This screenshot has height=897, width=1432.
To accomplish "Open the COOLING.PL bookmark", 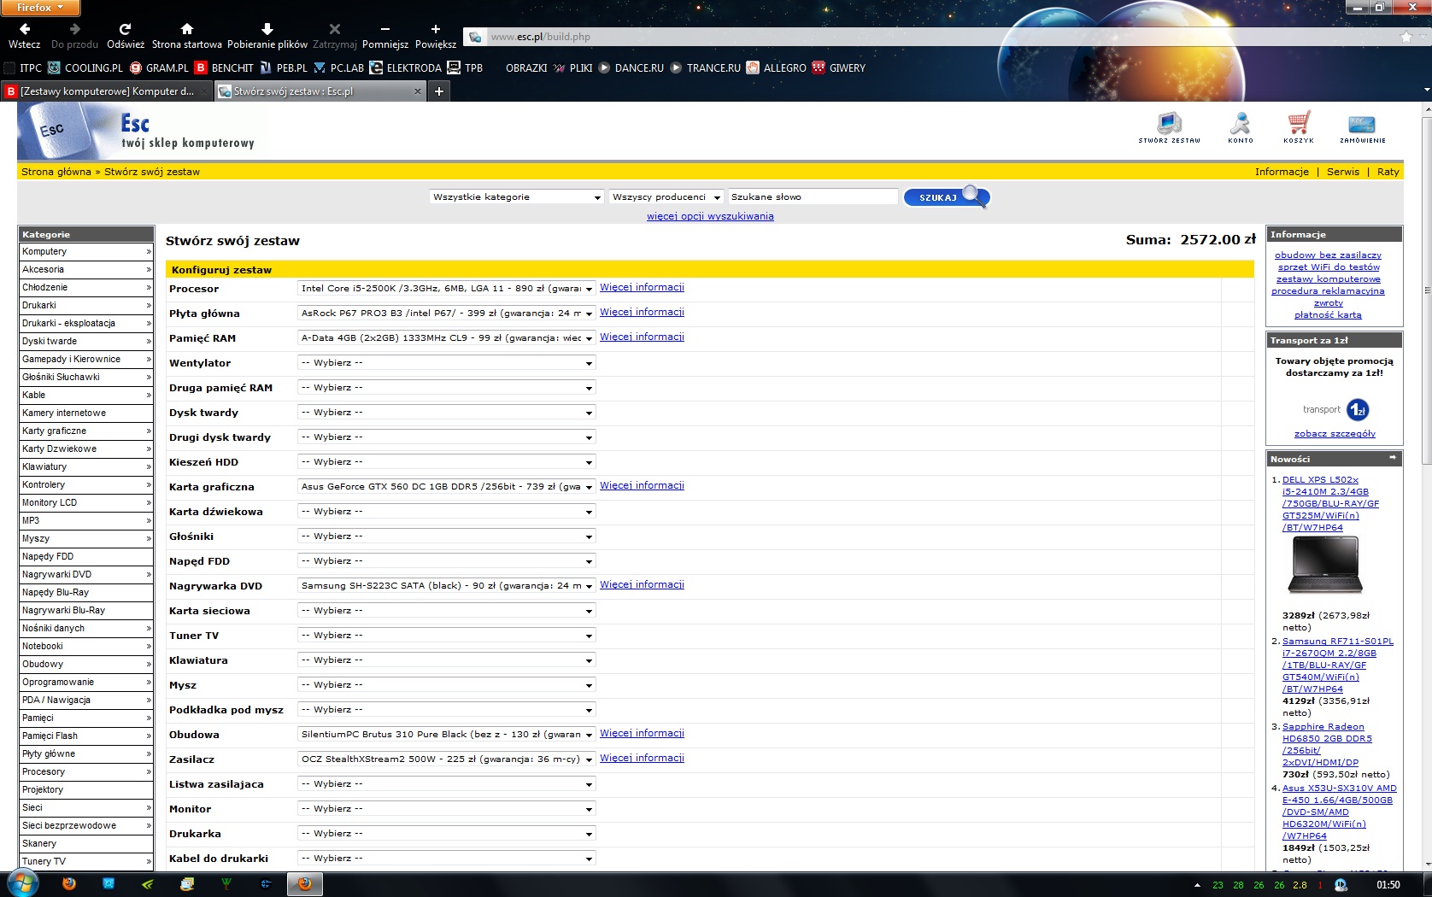I will pyautogui.click(x=85, y=68).
